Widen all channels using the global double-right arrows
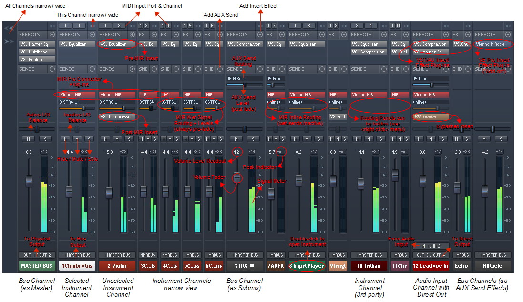Viewport: 523px width, 302px height. point(9,42)
